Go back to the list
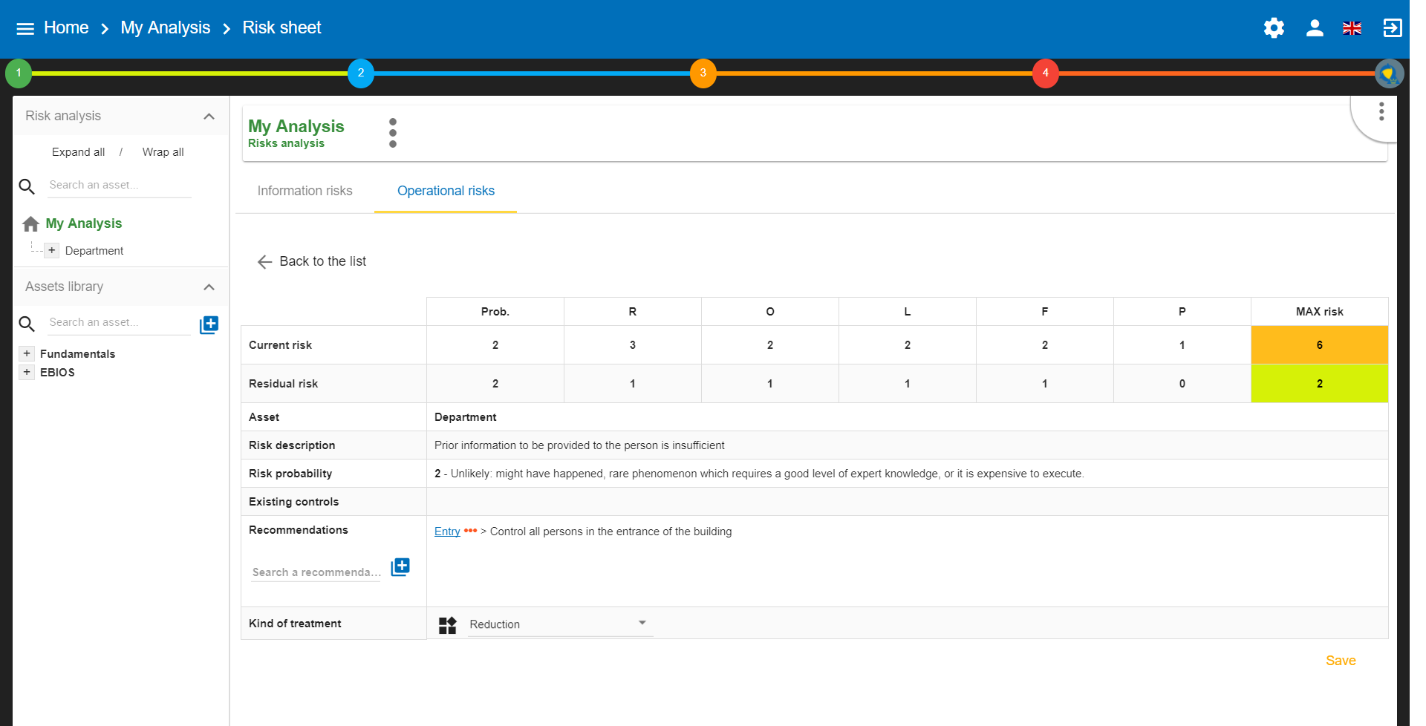The height and width of the screenshot is (726, 1426). click(312, 261)
